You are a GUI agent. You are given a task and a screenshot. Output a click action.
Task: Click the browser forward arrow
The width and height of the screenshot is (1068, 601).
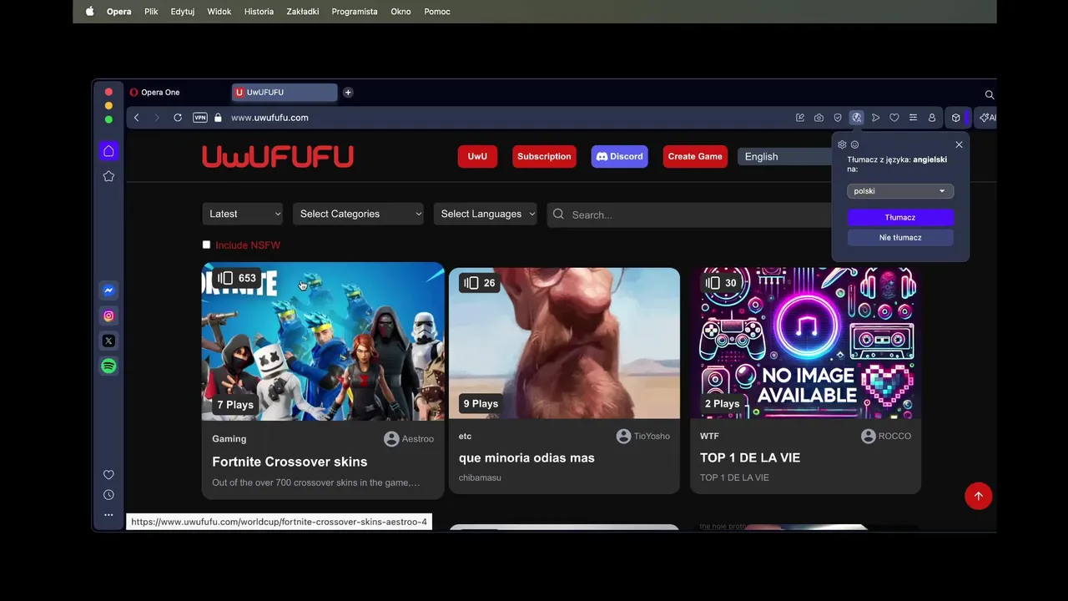tap(156, 118)
